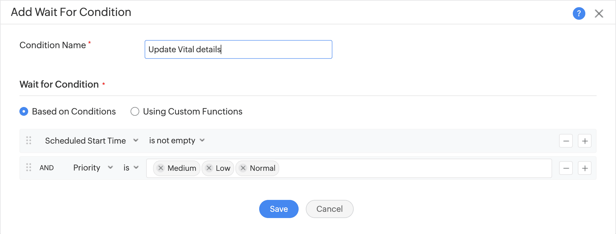Delete the Scheduled Start Time condition row
The height and width of the screenshot is (234, 616).
tap(566, 141)
